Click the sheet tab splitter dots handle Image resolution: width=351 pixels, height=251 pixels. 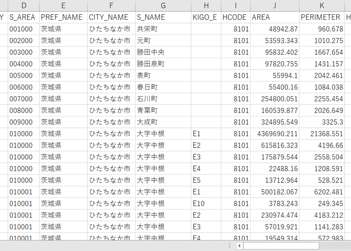[x=229, y=246]
